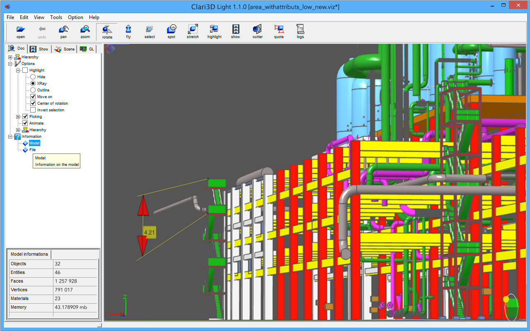Activate the spot tool
Screen dimensions: 530x331
click(x=171, y=32)
